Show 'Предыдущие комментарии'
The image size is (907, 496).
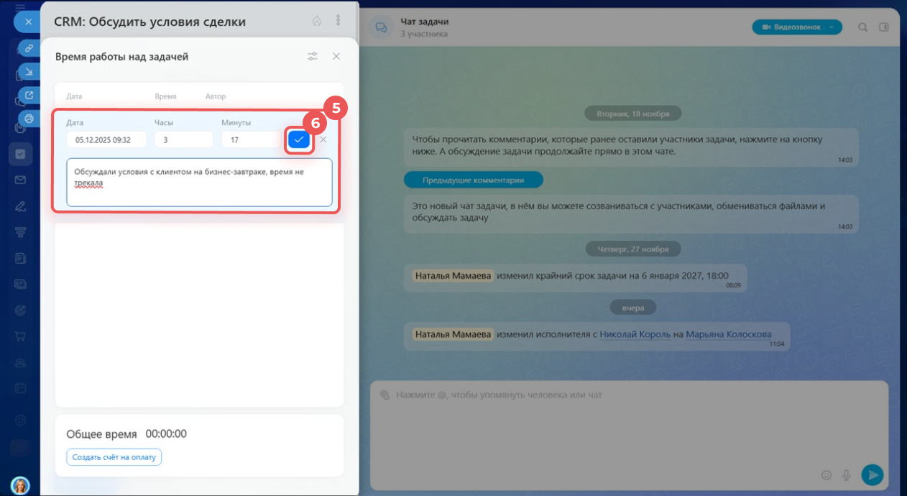tap(473, 180)
